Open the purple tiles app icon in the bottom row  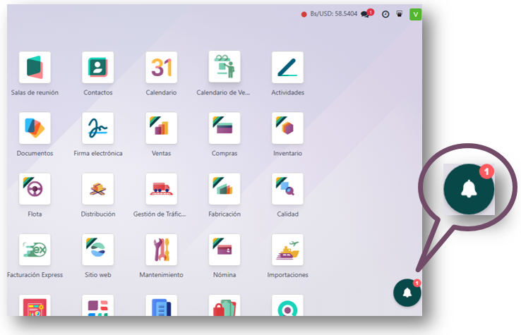[x=97, y=305]
